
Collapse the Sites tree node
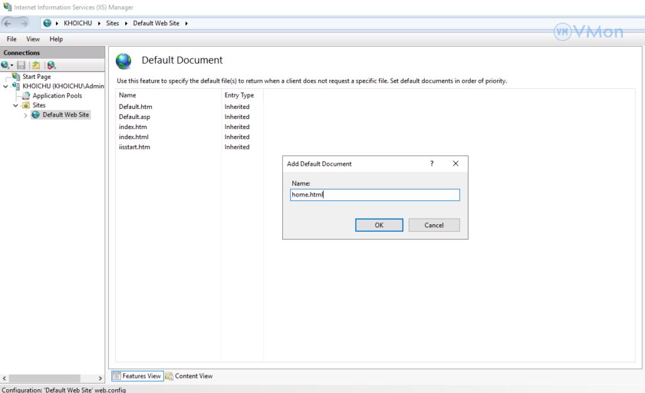tap(16, 105)
